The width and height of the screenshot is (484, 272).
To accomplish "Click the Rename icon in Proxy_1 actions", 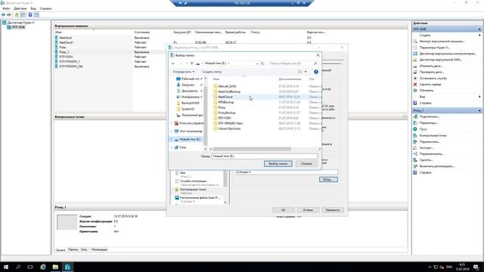I will (415, 154).
